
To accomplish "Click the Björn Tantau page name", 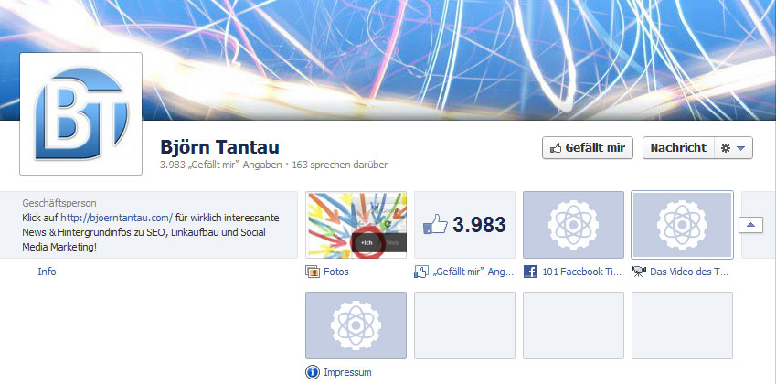I will (x=219, y=146).
